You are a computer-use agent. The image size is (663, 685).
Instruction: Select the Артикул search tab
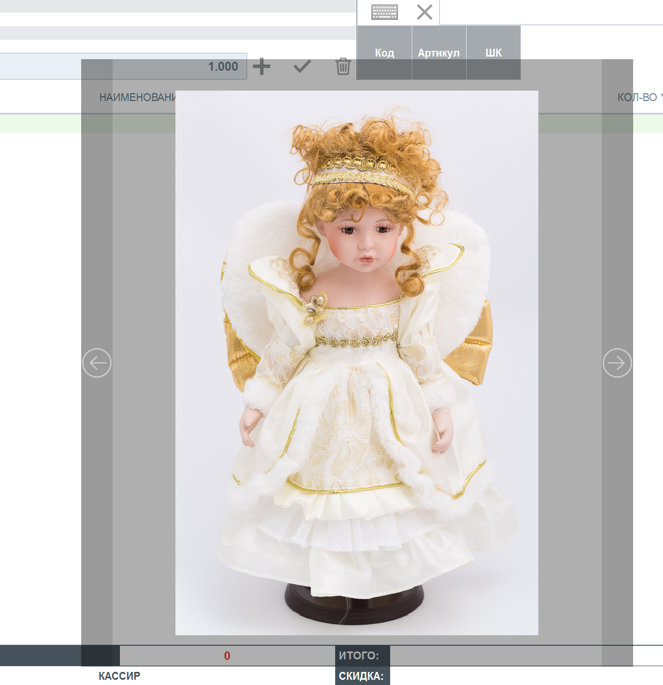[439, 53]
